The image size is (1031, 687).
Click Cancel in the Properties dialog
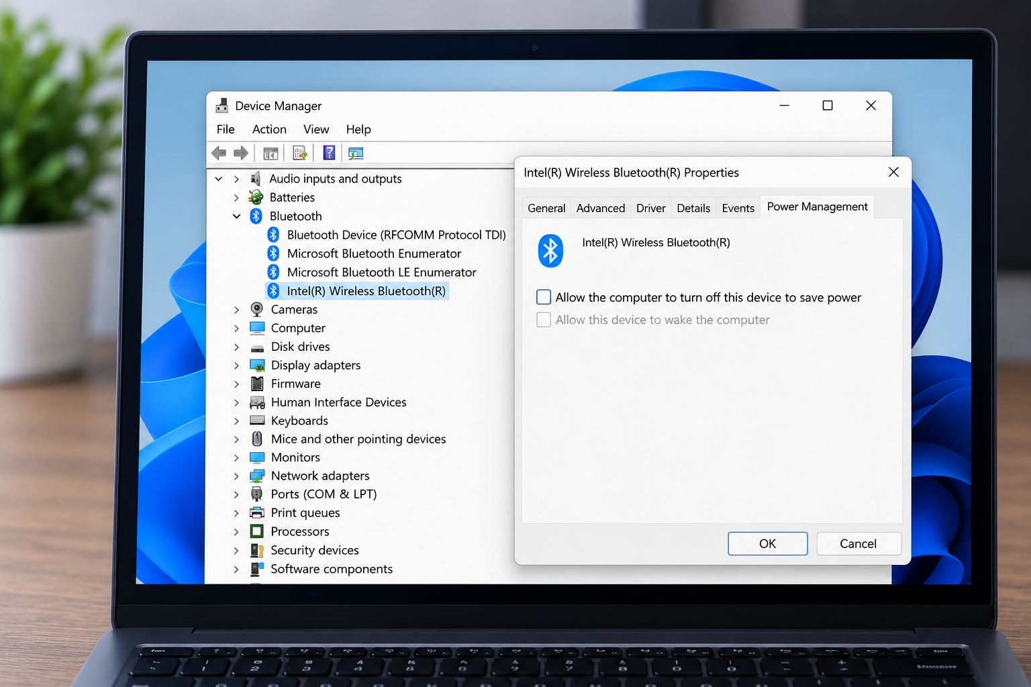pos(858,543)
